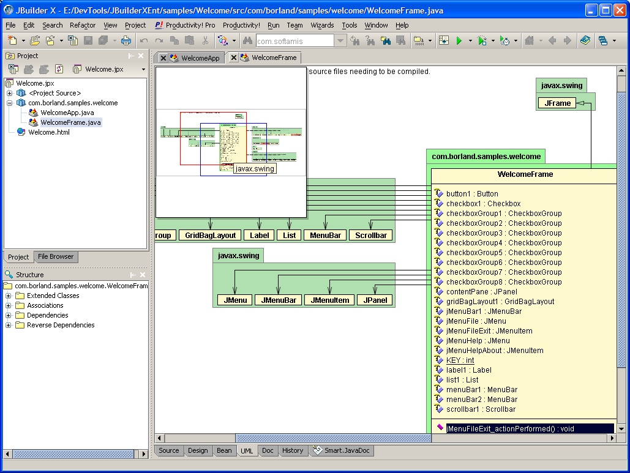
Task: Select the WelcomeApp editor tab
Action: pos(200,58)
